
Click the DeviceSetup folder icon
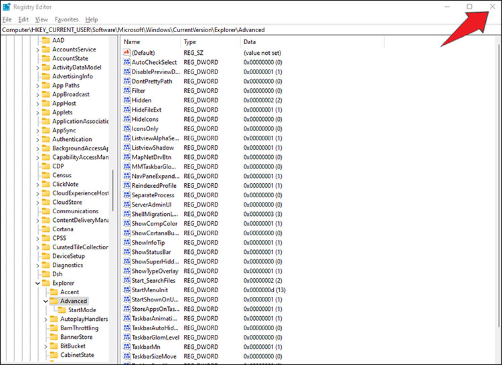click(46, 256)
